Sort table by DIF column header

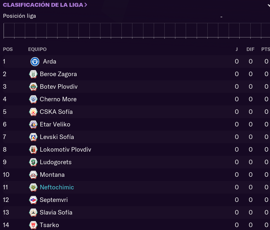pos(250,49)
